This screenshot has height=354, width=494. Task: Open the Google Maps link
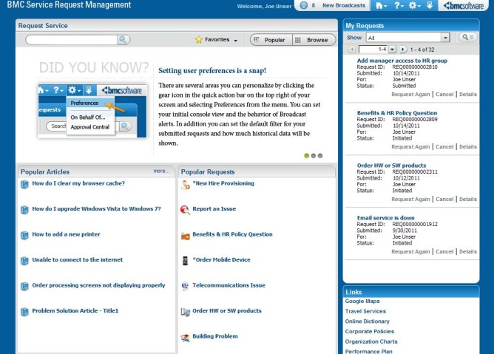362,302
